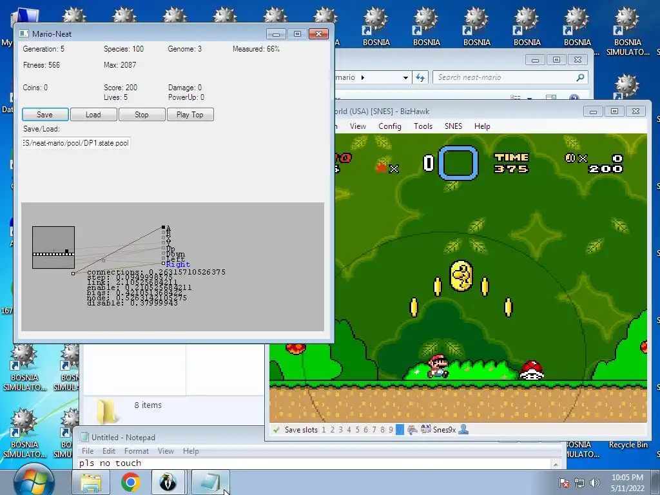Click the Species: 100 label
Screen dimensions: 660x495
tap(124, 49)
